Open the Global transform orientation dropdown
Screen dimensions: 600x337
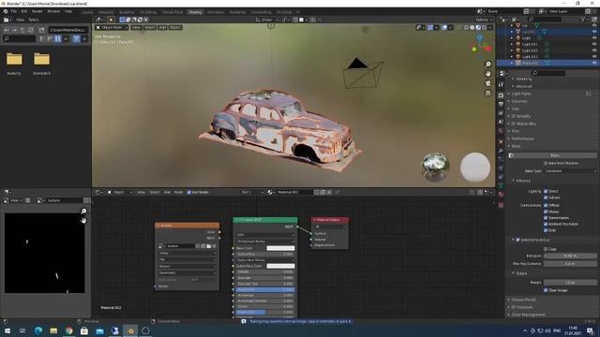266,20
